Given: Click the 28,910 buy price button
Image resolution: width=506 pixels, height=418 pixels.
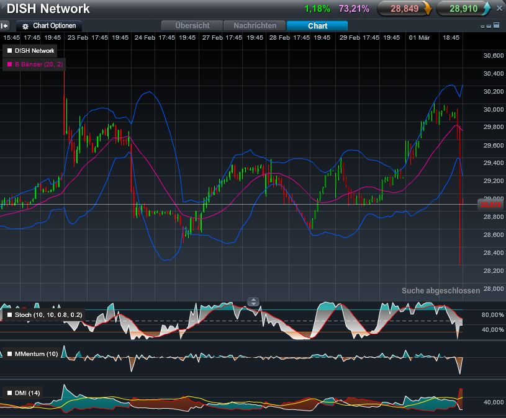Looking at the screenshot, I should [x=463, y=9].
